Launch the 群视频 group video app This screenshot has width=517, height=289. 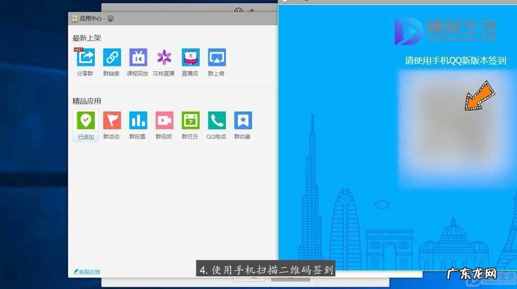tap(164, 120)
